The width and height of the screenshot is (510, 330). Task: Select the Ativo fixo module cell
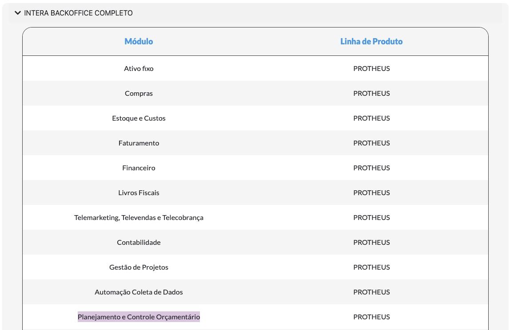click(139, 69)
